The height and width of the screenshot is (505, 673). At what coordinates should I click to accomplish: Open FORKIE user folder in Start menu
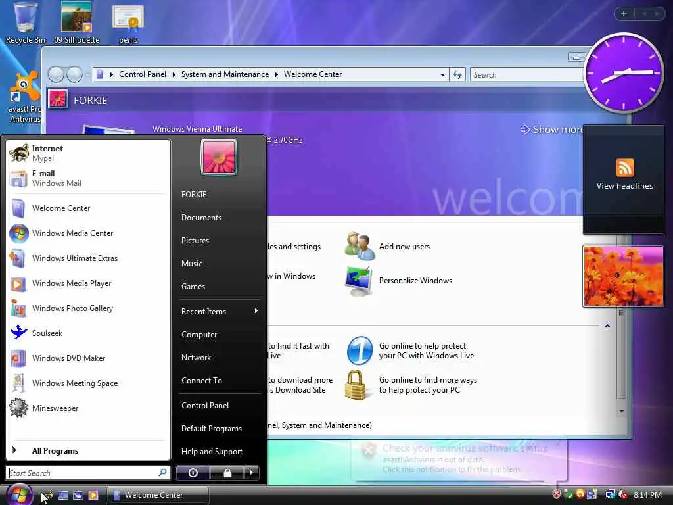pos(220,195)
